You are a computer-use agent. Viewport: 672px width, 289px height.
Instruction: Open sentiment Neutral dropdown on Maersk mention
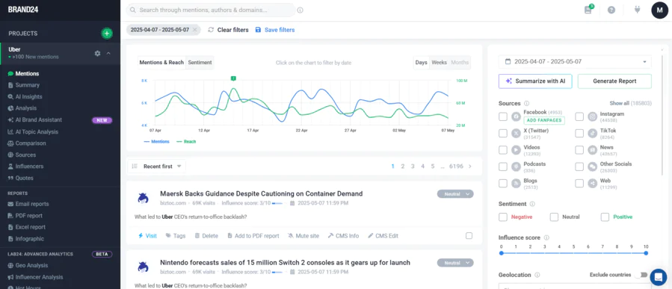pyautogui.click(x=455, y=194)
